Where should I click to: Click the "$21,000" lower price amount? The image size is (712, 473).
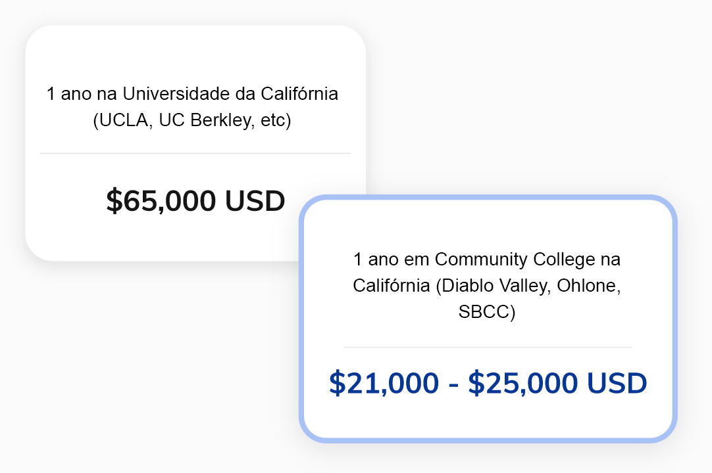[384, 384]
